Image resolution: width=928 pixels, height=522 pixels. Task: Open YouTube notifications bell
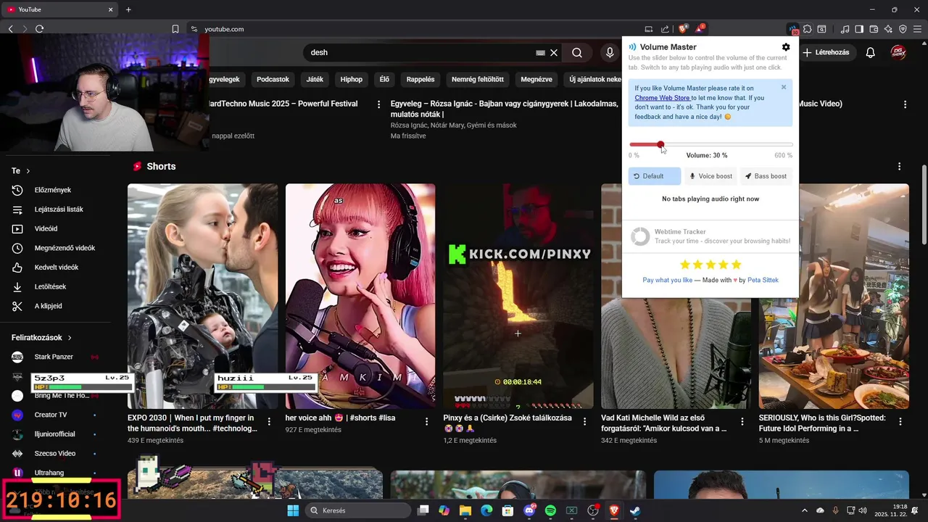[x=871, y=52]
